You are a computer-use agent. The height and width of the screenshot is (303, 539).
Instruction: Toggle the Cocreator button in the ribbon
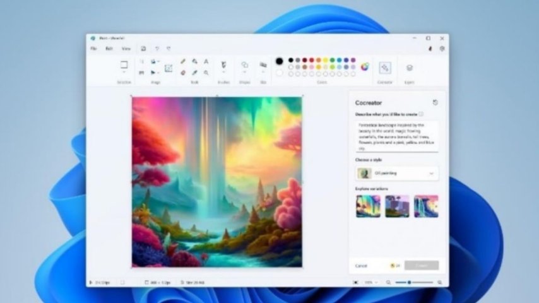(x=384, y=68)
